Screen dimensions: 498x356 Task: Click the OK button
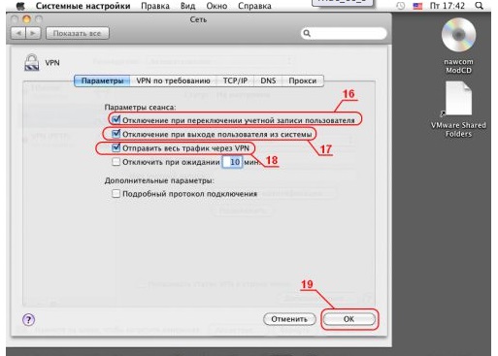[x=349, y=319]
